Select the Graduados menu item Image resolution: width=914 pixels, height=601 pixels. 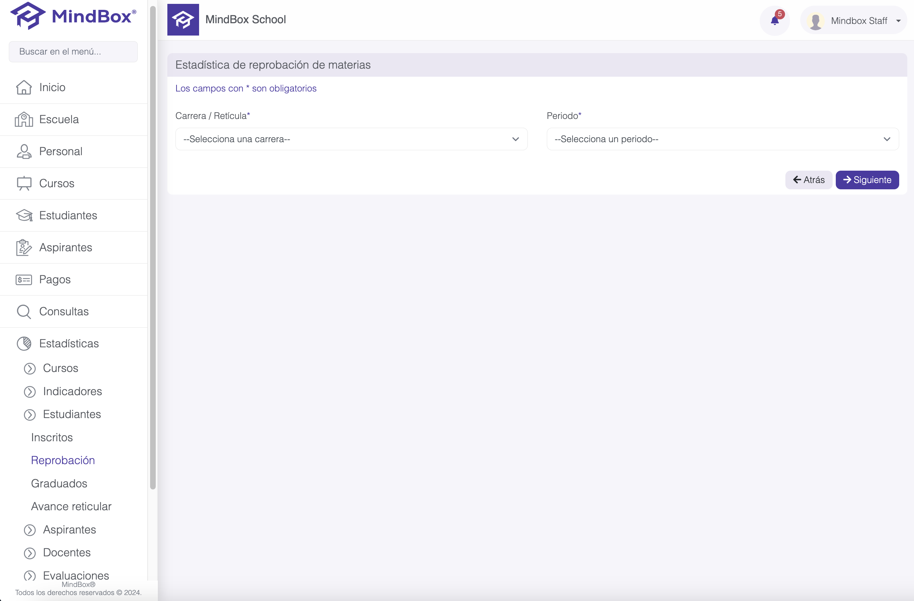tap(59, 483)
